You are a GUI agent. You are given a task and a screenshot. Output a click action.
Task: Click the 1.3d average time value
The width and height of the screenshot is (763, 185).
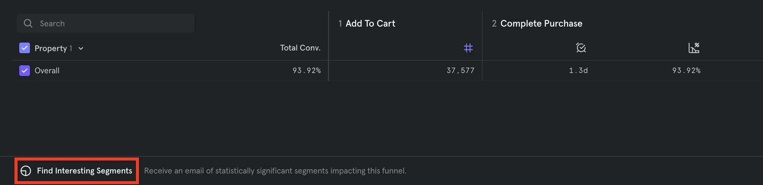point(577,70)
